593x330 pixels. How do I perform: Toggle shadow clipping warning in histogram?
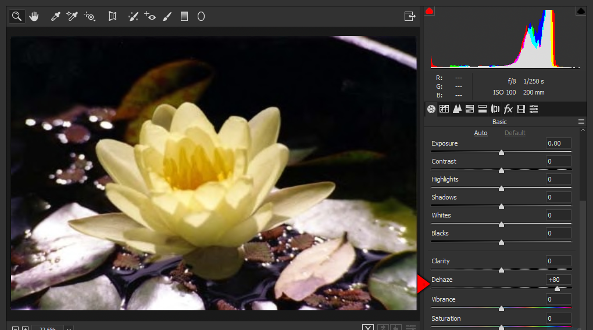coord(430,11)
